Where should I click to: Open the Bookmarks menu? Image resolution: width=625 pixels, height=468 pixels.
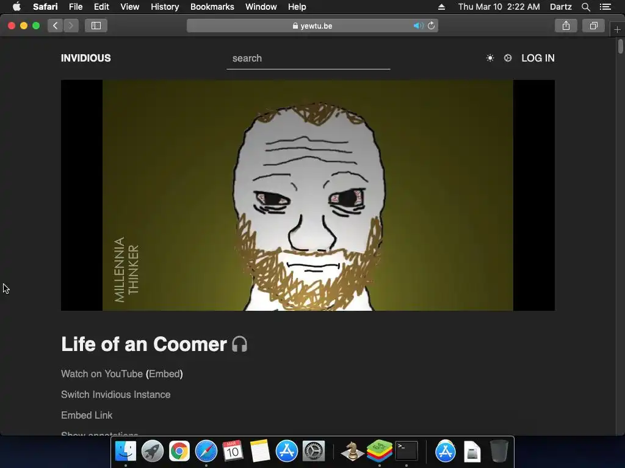pos(212,7)
